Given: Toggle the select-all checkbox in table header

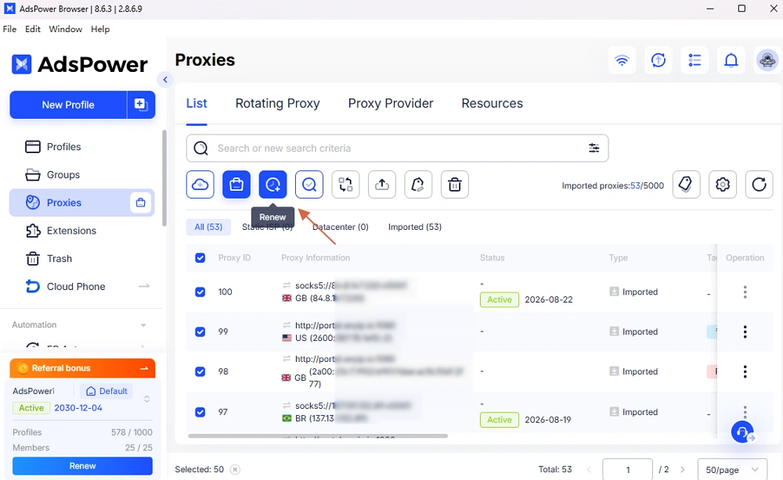Looking at the screenshot, I should [200, 258].
